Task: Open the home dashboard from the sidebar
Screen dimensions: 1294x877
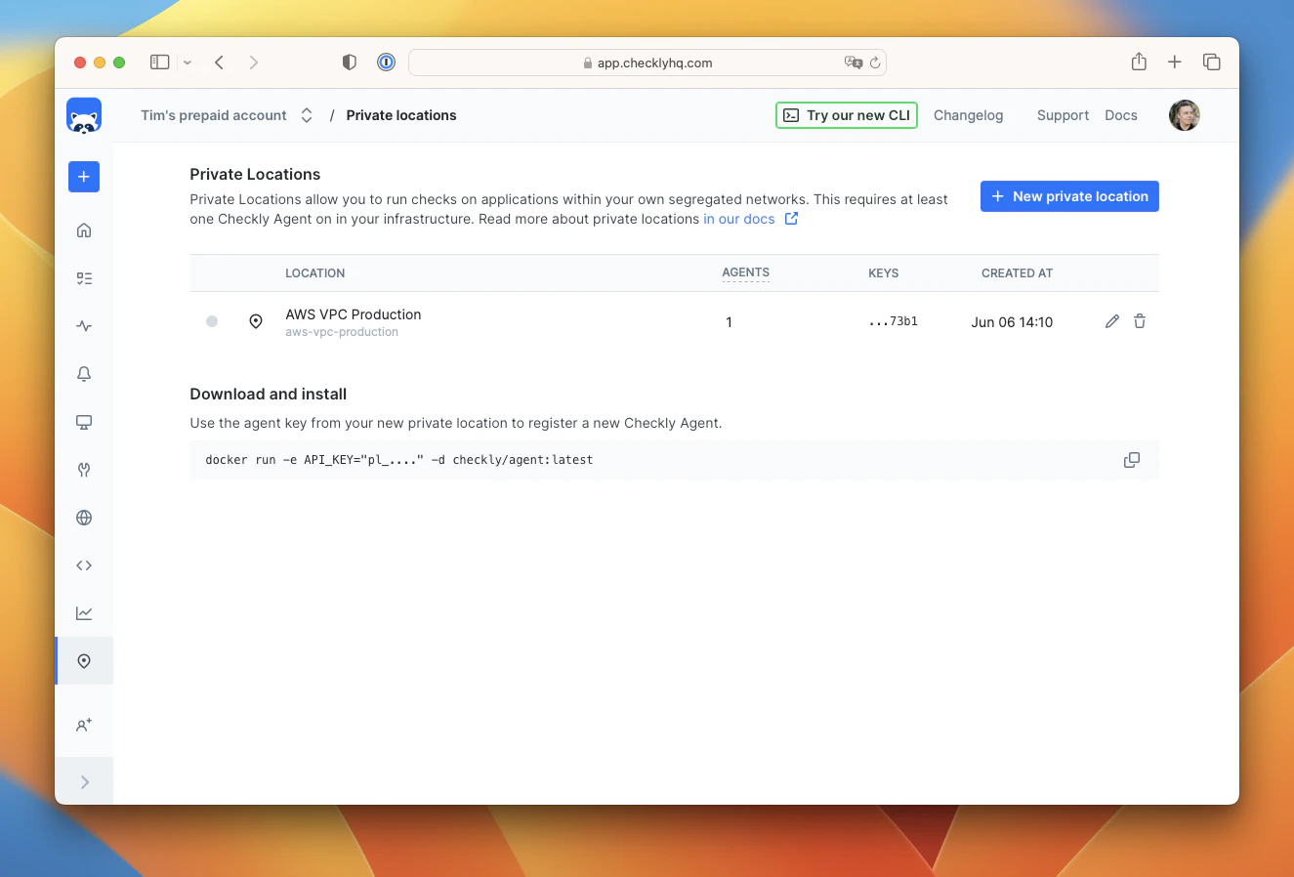Action: coord(83,230)
